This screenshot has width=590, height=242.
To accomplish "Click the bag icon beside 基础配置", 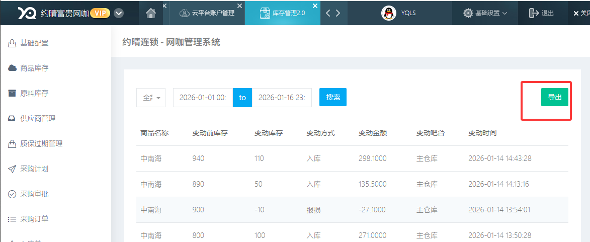I will (12, 43).
